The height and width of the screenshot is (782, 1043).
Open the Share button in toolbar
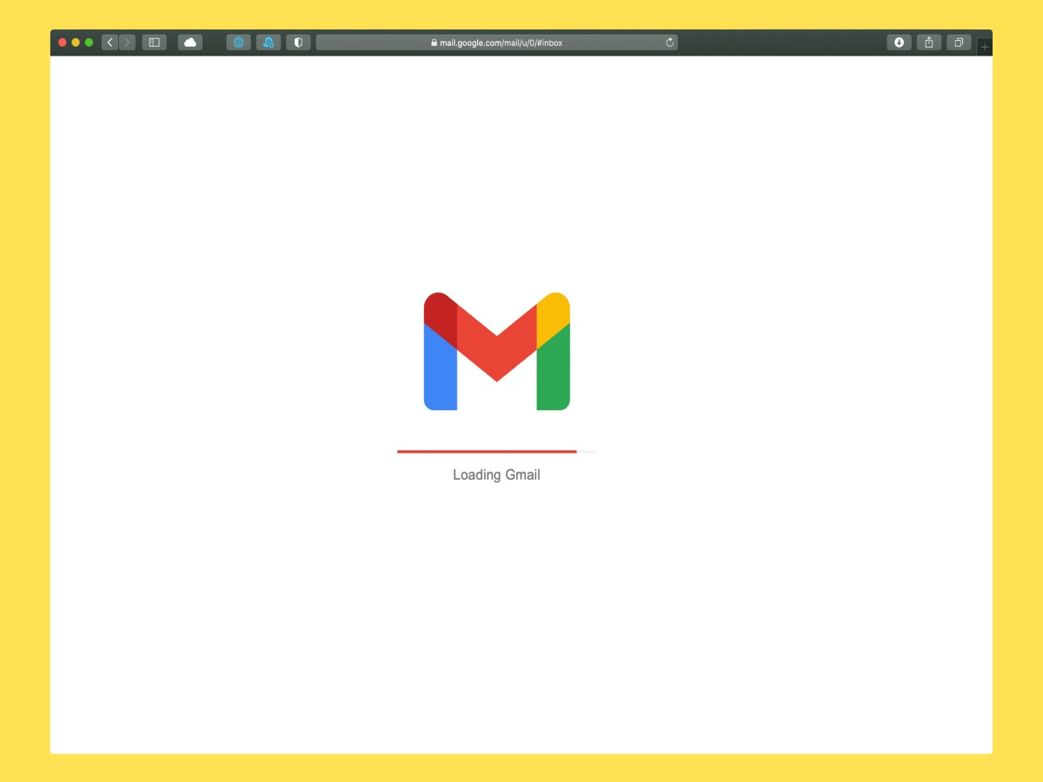pyautogui.click(x=929, y=43)
